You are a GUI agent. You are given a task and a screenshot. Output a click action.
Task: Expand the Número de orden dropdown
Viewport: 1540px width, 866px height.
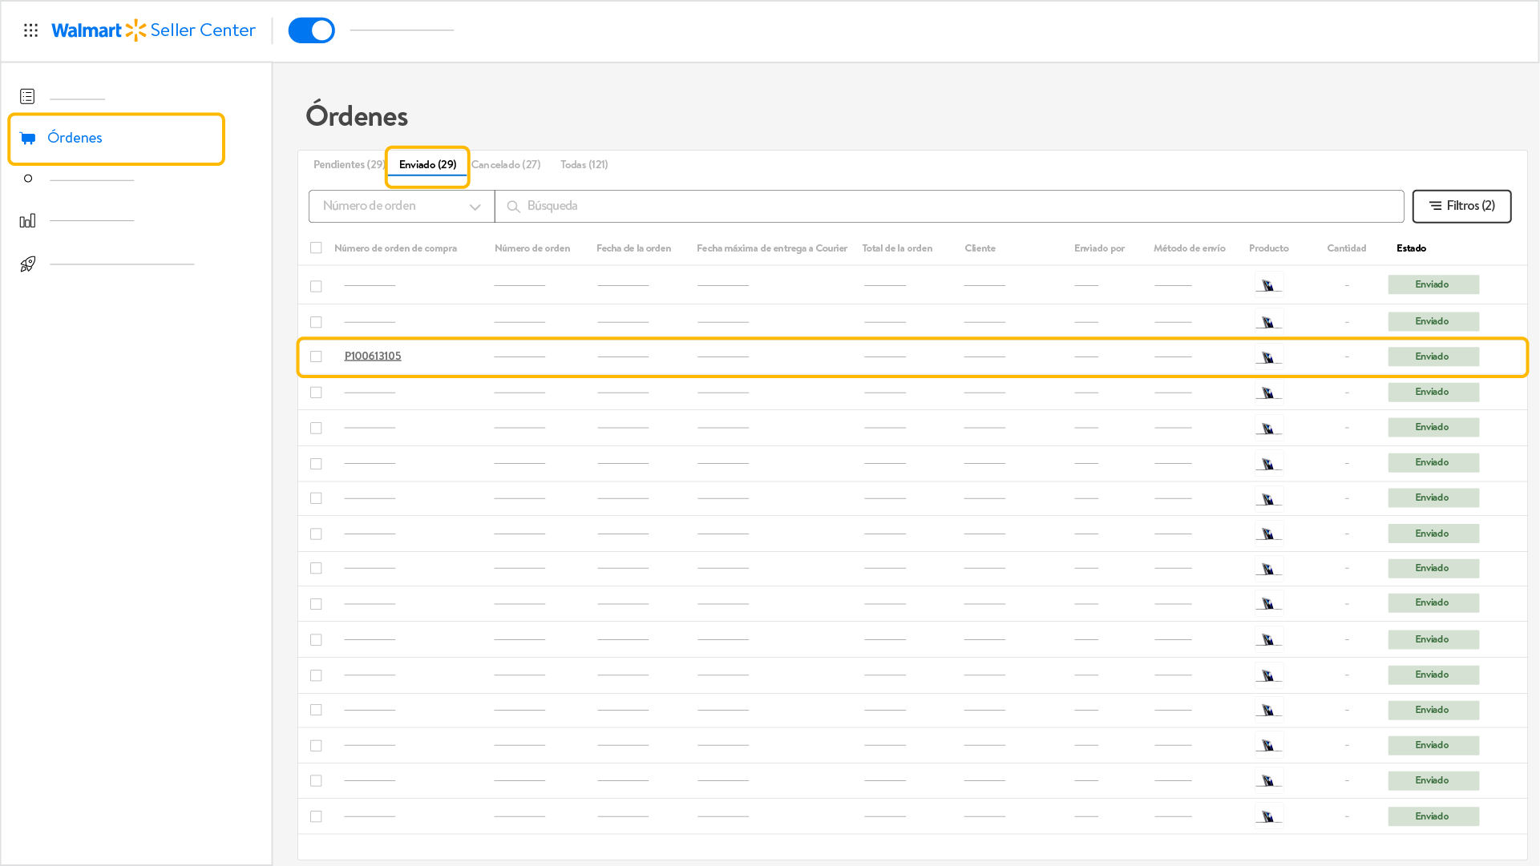coord(402,206)
